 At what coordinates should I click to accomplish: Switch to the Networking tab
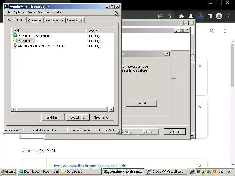(75, 20)
